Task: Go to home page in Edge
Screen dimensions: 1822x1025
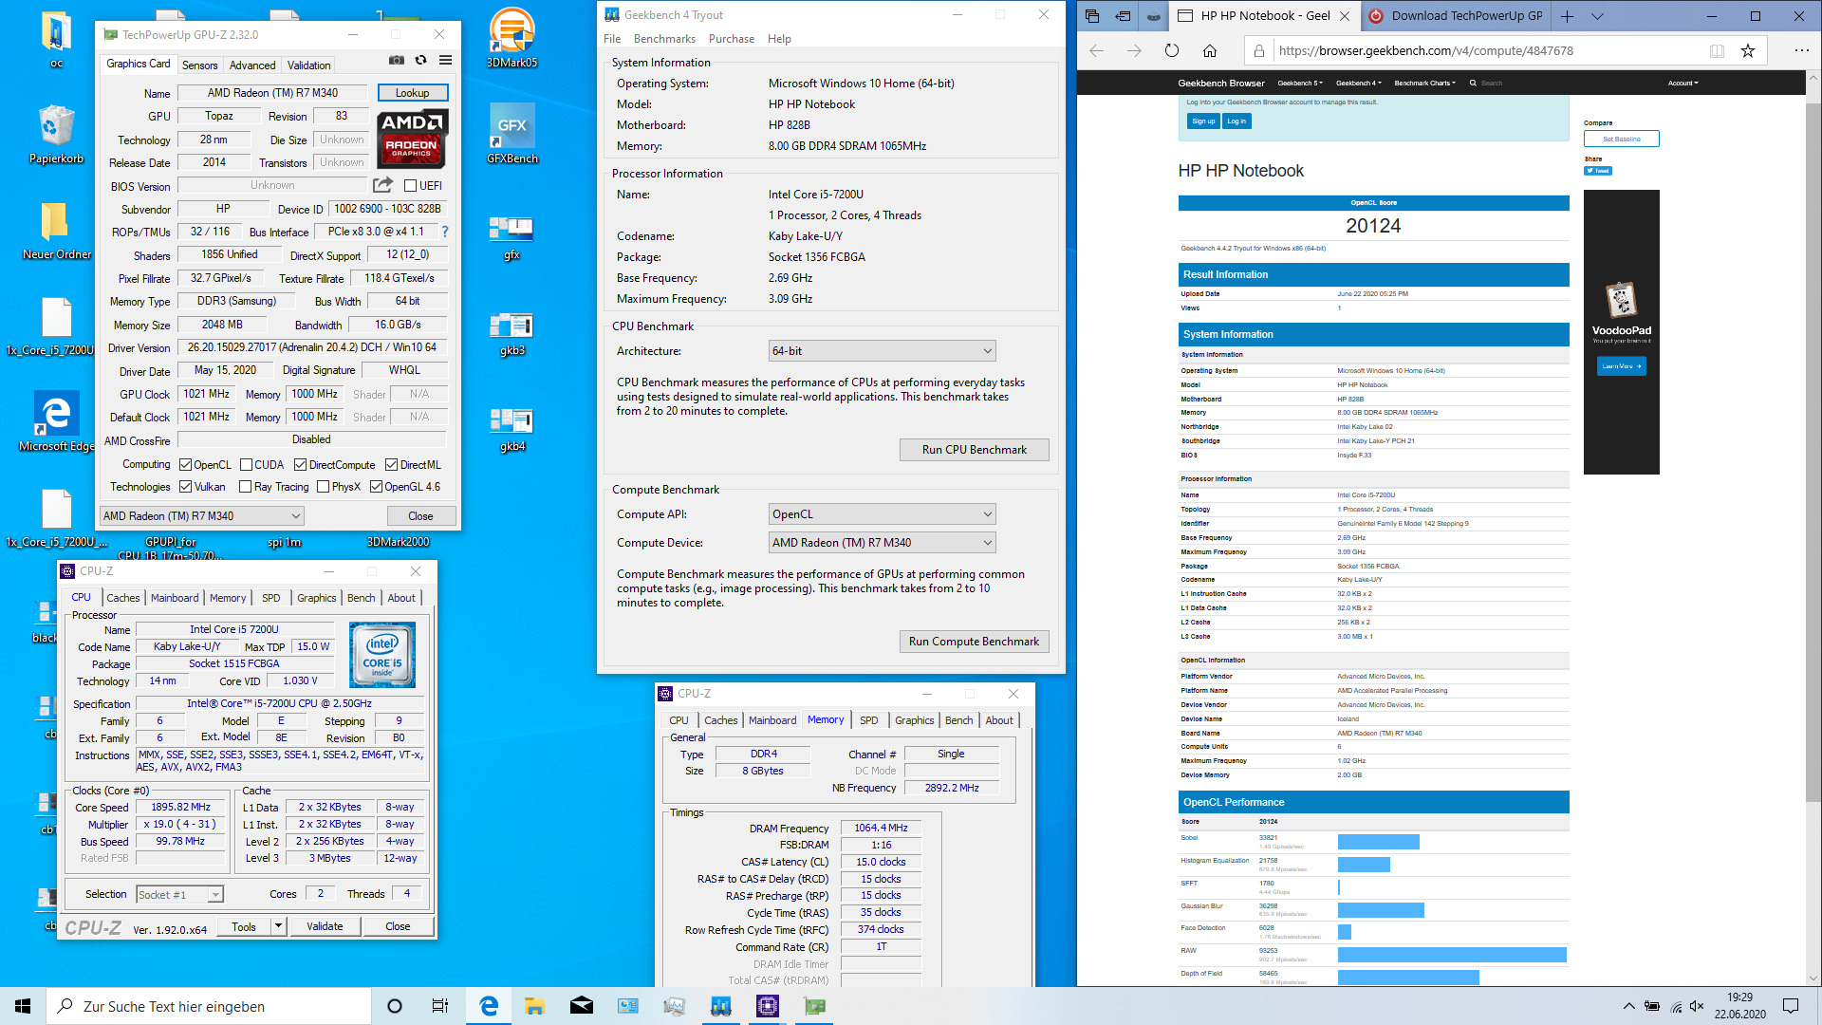Action: click(x=1210, y=51)
